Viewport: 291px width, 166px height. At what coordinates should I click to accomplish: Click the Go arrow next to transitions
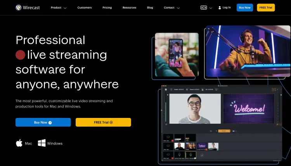click(x=234, y=131)
